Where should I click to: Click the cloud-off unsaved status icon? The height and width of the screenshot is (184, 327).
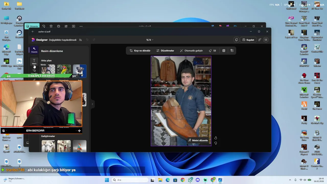80,40
